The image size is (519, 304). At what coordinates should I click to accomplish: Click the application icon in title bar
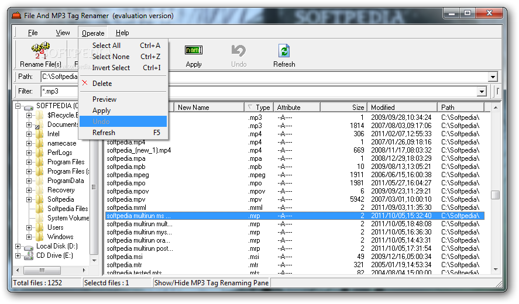point(16,15)
